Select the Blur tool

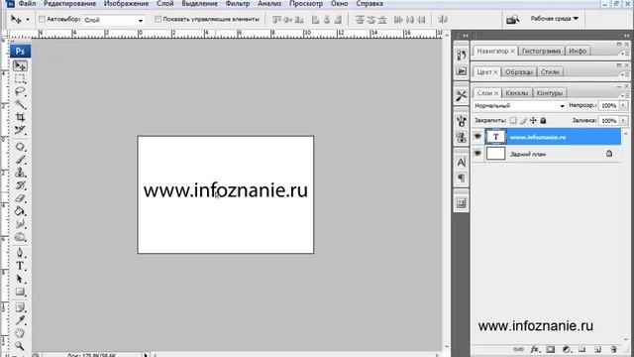point(20,224)
